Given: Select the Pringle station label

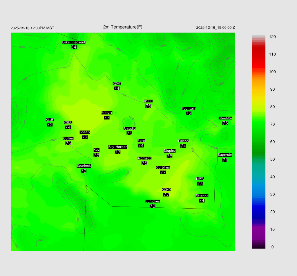Looking at the screenshot, I should coord(107,112).
